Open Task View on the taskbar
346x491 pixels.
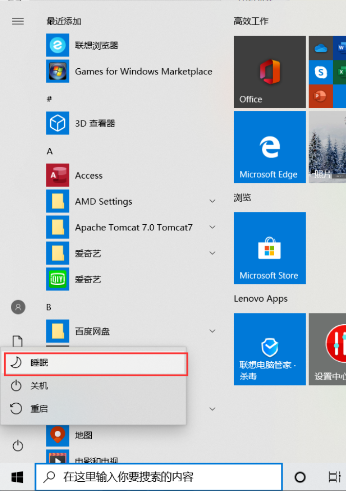click(x=334, y=477)
